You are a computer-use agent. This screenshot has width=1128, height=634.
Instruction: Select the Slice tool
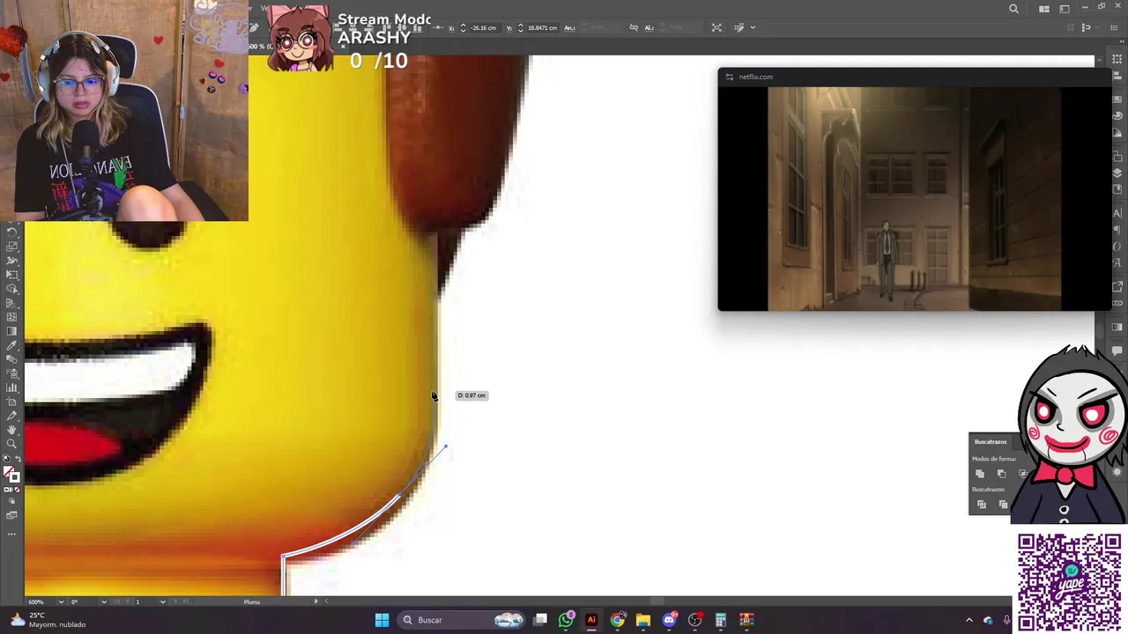[11, 416]
